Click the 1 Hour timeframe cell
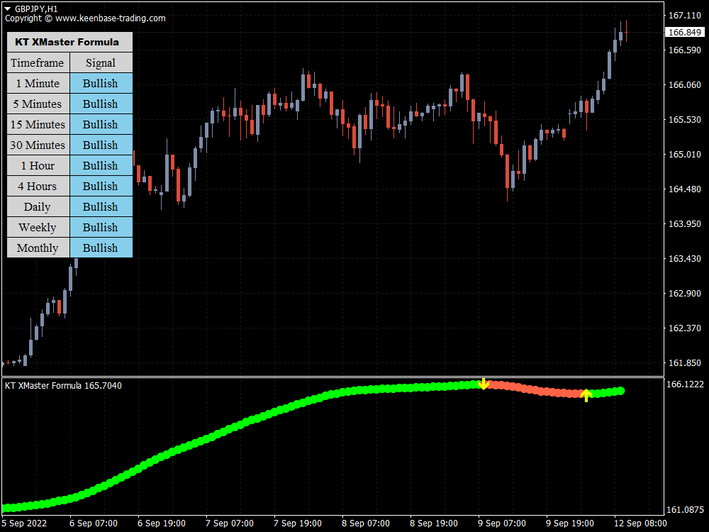This screenshot has height=532, width=709. (x=38, y=165)
